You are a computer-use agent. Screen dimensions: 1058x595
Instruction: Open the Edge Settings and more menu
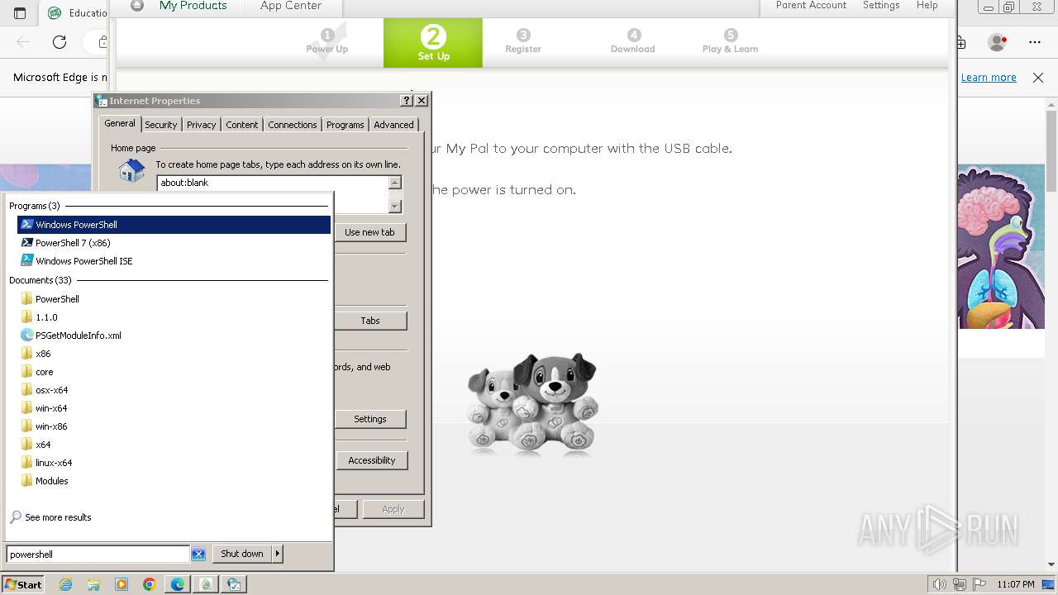click(1035, 42)
